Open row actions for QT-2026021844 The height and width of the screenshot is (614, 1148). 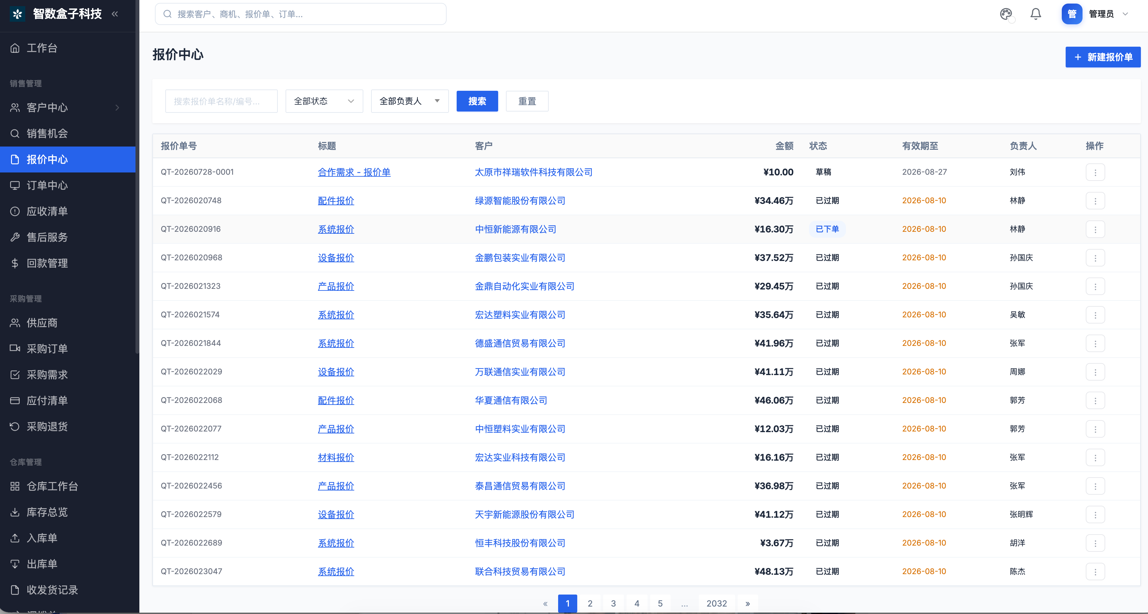(x=1095, y=343)
